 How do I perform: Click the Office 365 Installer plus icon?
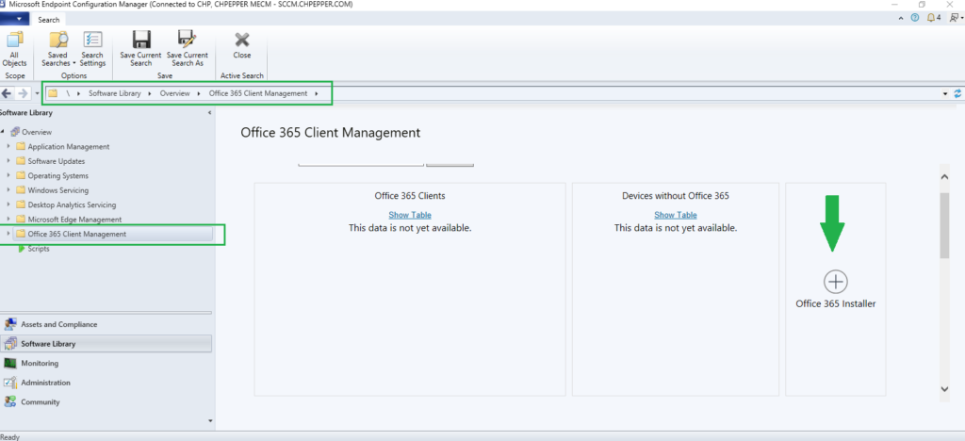[835, 281]
